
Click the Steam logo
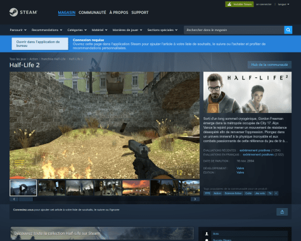click(23, 12)
